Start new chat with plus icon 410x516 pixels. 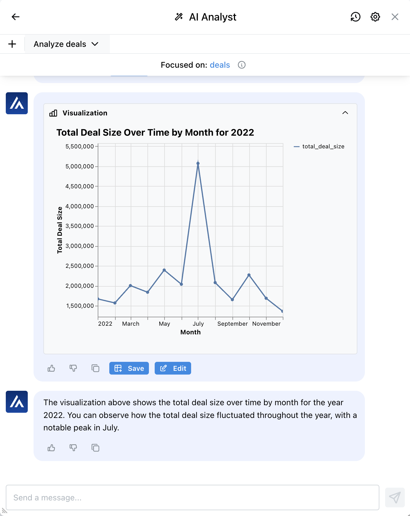point(12,44)
